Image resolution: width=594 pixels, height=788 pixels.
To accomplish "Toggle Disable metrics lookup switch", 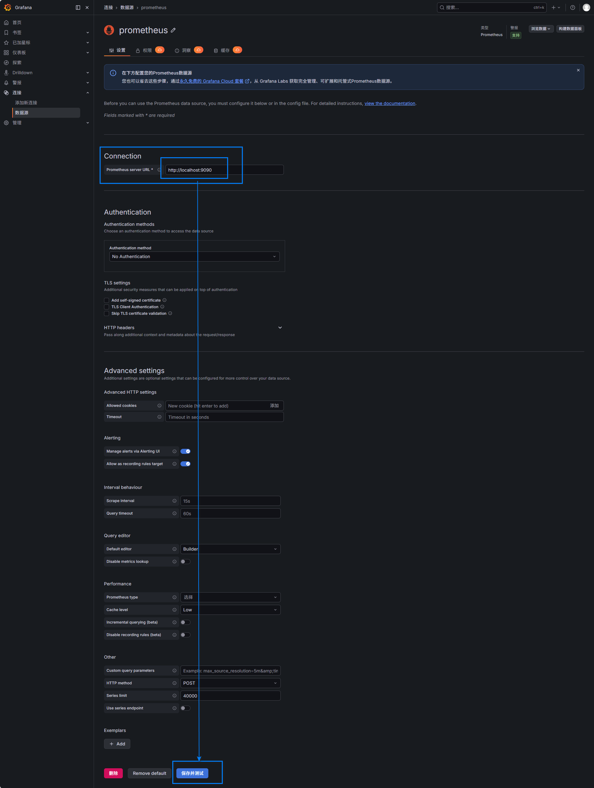I will (185, 562).
